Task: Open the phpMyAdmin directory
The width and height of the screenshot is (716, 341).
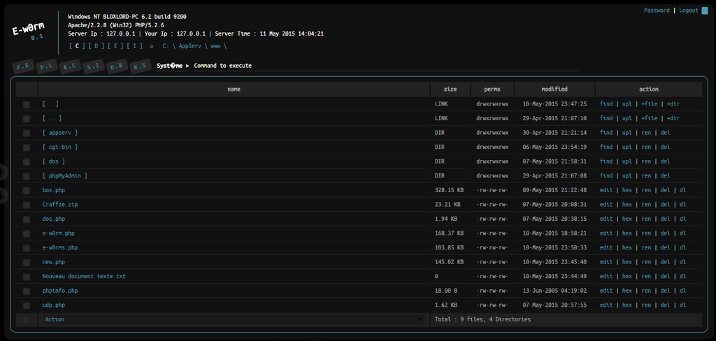Action: [64, 176]
